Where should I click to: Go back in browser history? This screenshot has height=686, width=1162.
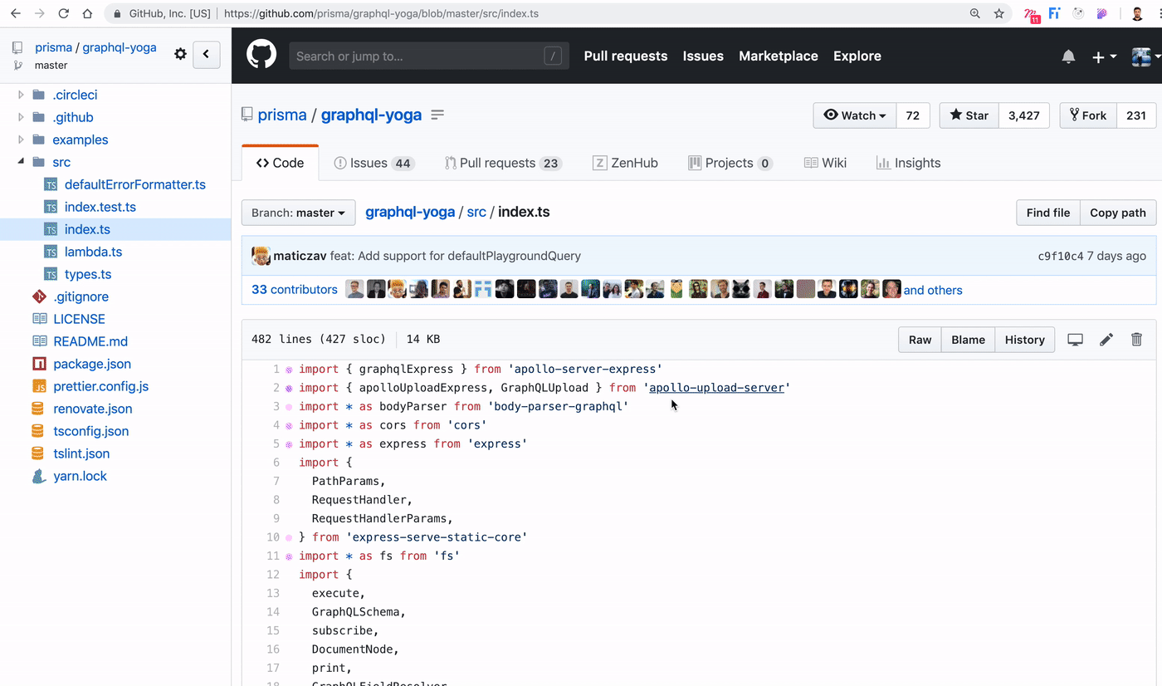(15, 14)
